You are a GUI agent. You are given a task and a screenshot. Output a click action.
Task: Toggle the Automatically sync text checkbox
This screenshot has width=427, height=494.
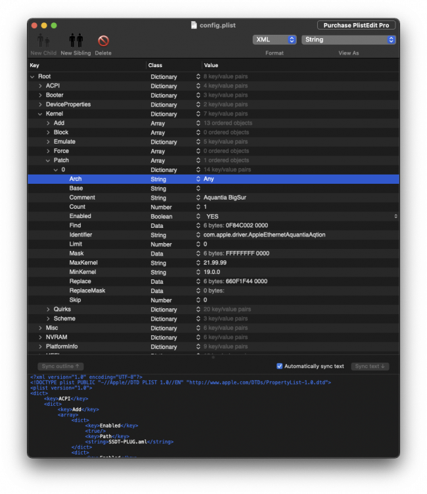point(280,366)
